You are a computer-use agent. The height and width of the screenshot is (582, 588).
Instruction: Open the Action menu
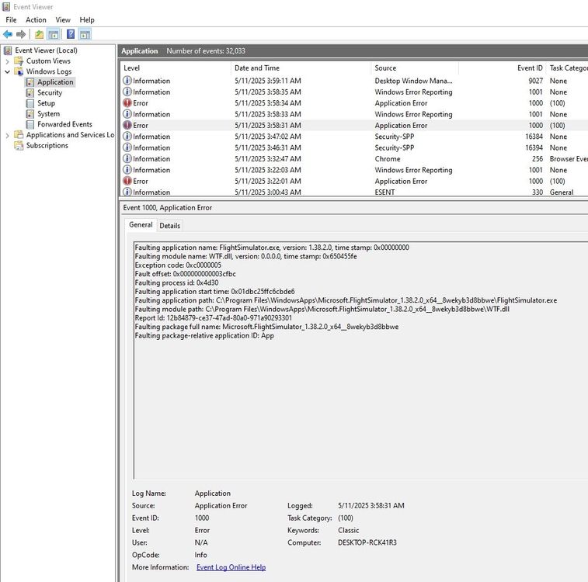coord(36,19)
